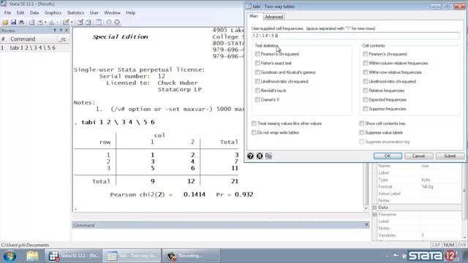Switch to the Recording taskbar button
468x263 pixels.
[192, 256]
